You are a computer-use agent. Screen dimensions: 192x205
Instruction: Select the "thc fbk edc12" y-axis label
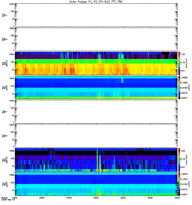(x=5, y=160)
